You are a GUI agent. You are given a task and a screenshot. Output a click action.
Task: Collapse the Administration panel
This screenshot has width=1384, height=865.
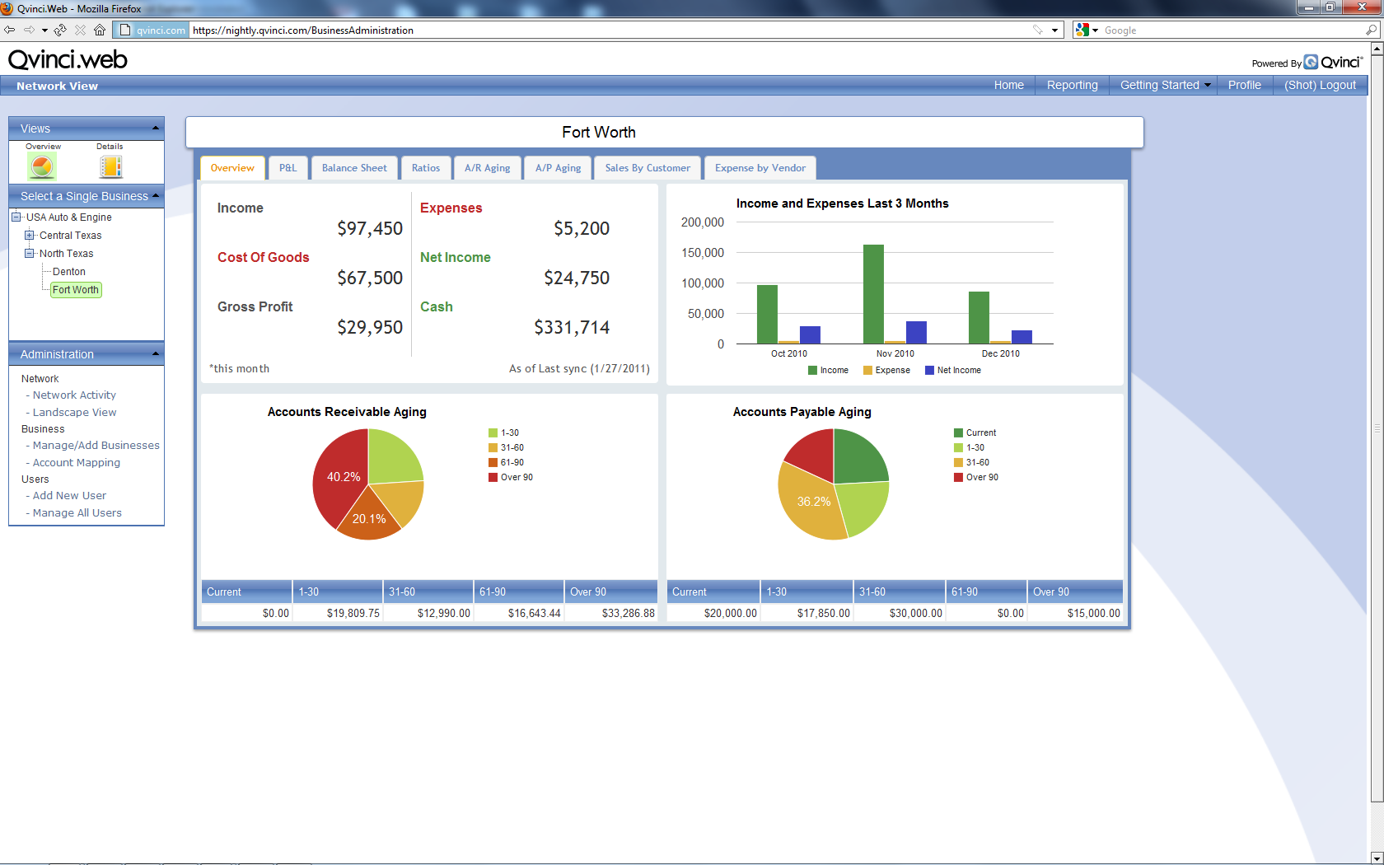tap(156, 353)
